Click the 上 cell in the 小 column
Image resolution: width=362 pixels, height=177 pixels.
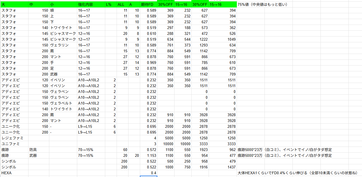tap(63, 16)
